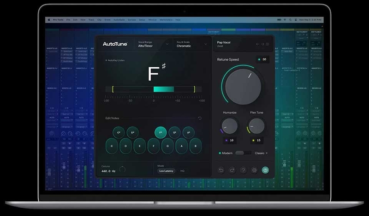Toggle the Modern/Classic switch
This screenshot has height=216, width=369.
tap(244, 153)
